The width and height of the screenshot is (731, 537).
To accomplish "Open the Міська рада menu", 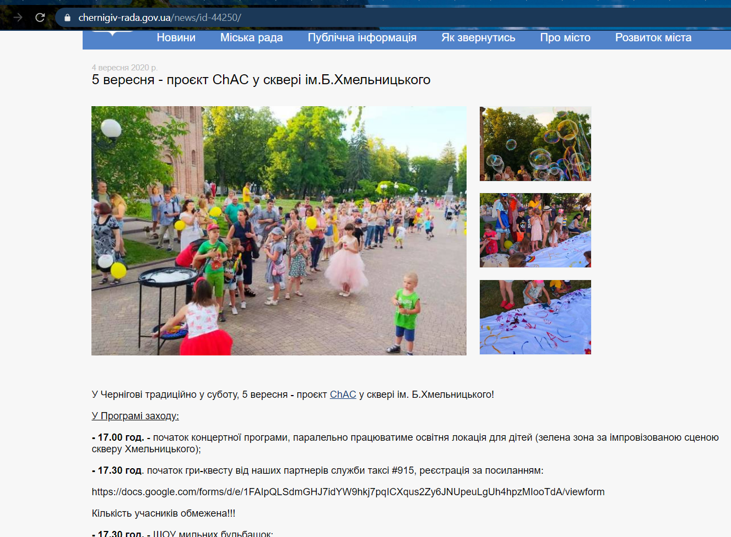I will click(251, 38).
